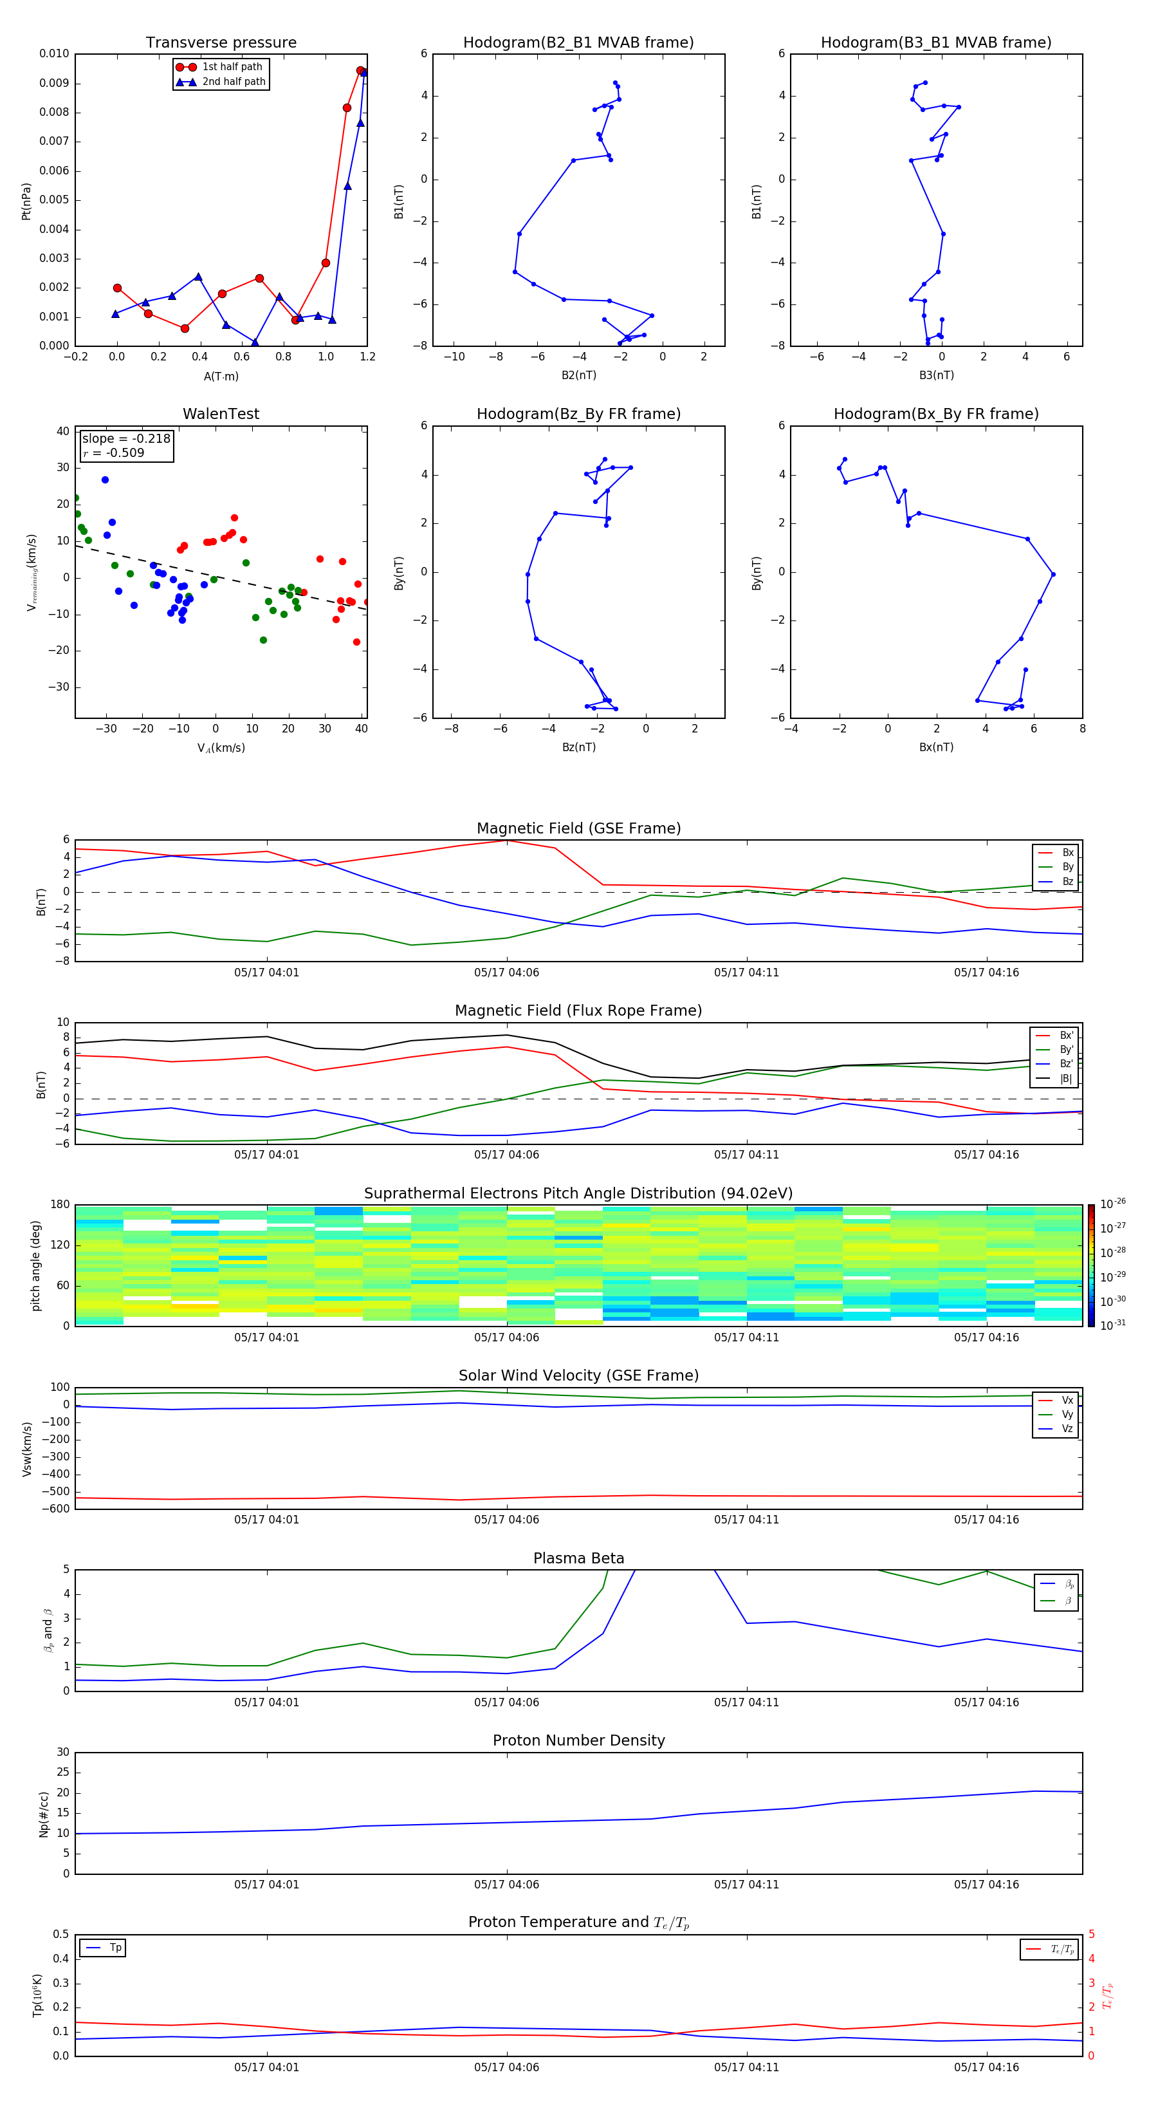
Task: Select Bz' in the Flux Rope legend
Action: (x=1054, y=1064)
